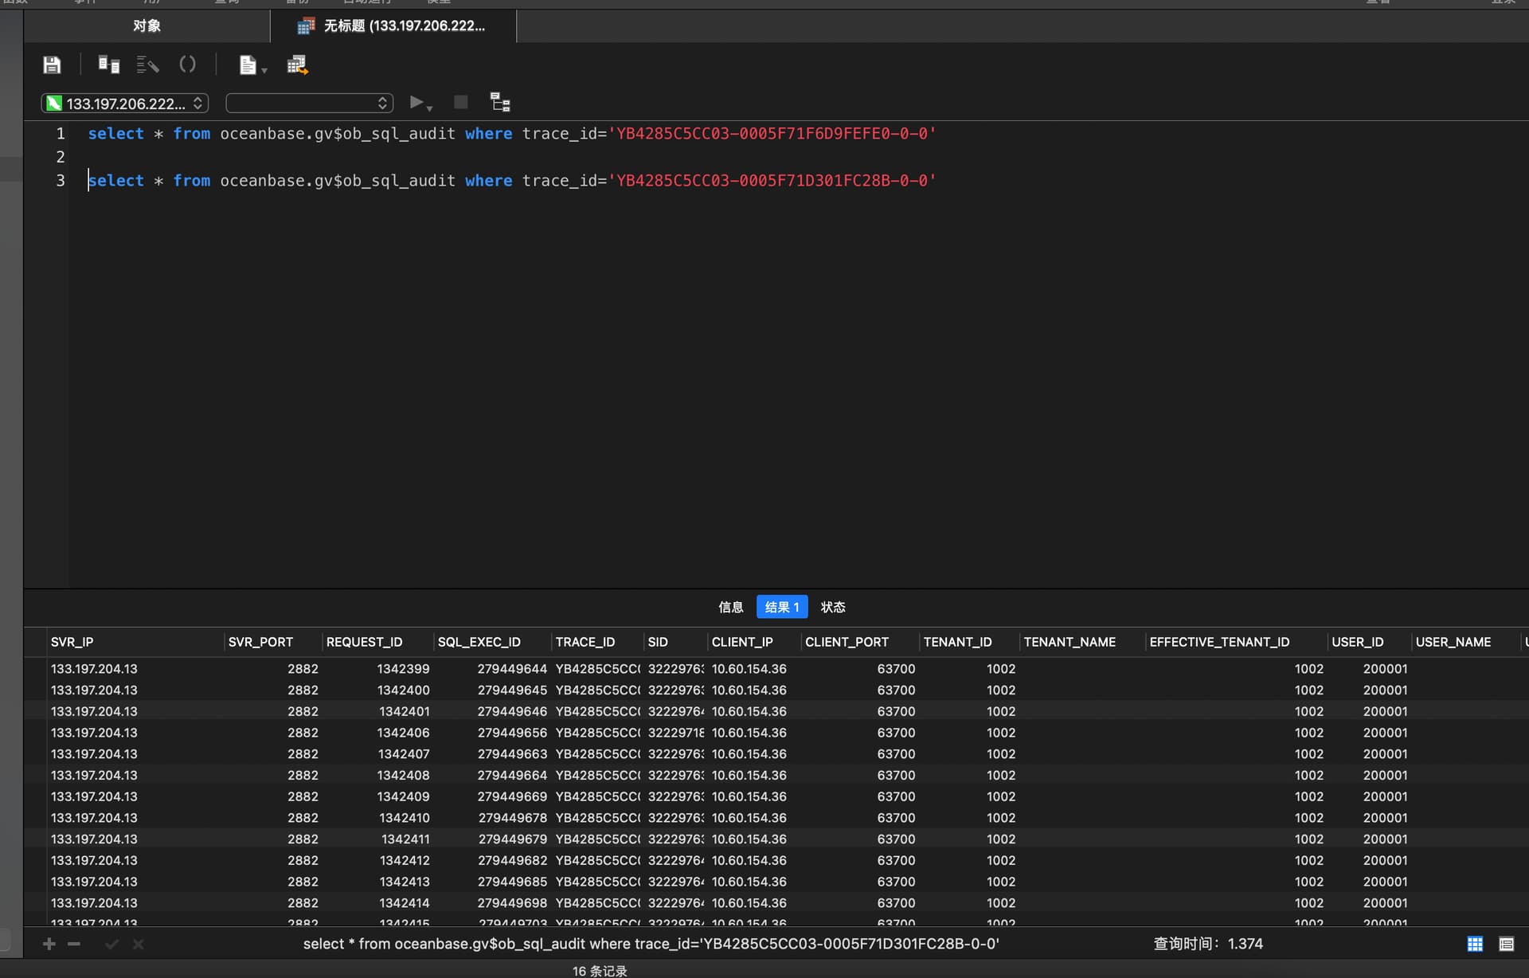
Task: Place cursor on SQL editor line 3
Action: click(512, 181)
